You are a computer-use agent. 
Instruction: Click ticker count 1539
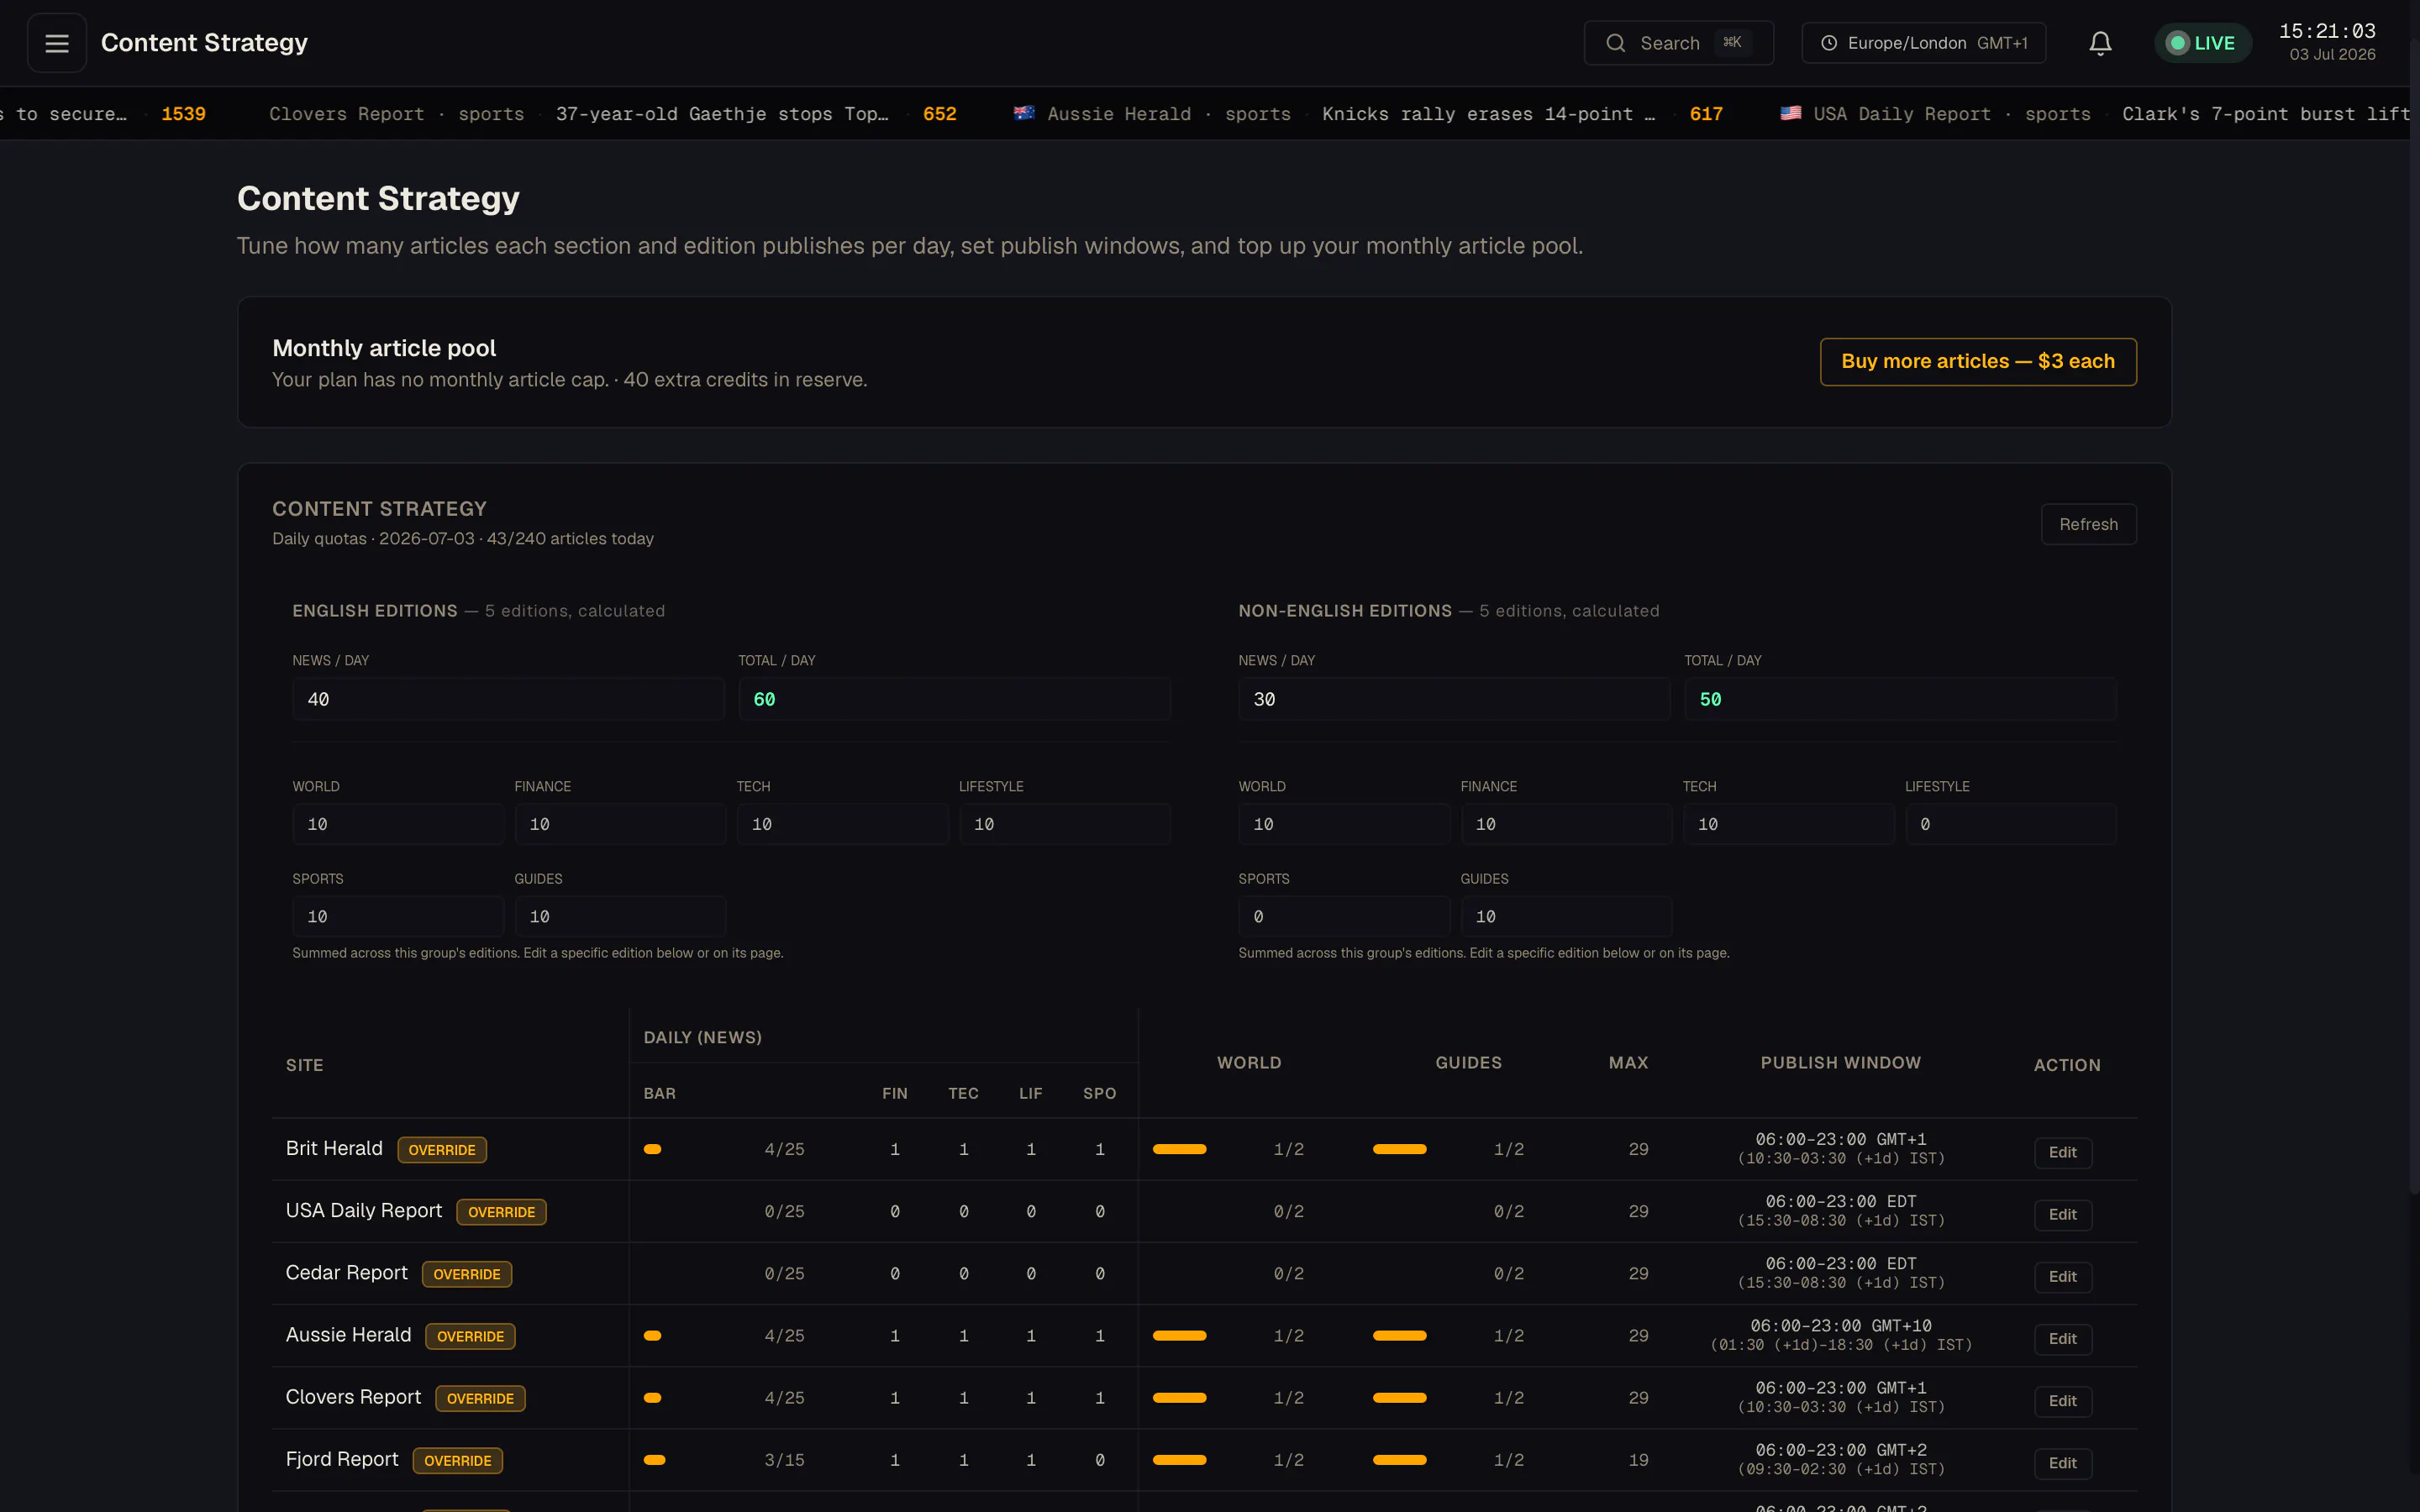click(184, 114)
